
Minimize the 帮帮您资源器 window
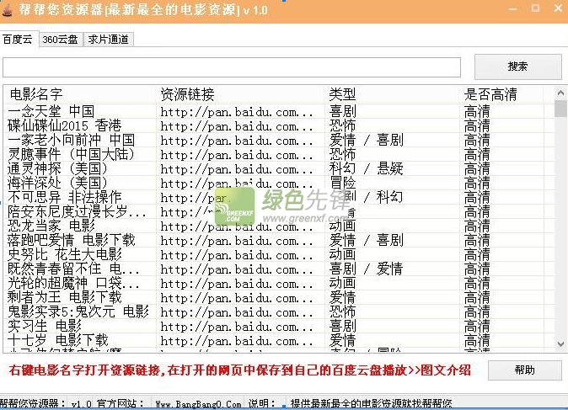(513, 8)
